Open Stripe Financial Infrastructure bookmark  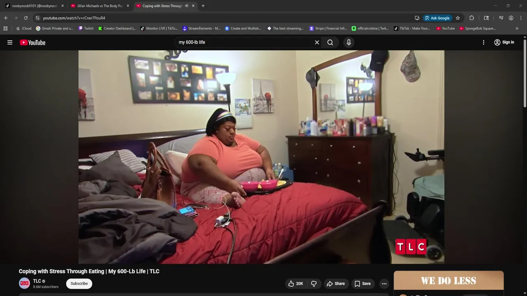(328, 28)
